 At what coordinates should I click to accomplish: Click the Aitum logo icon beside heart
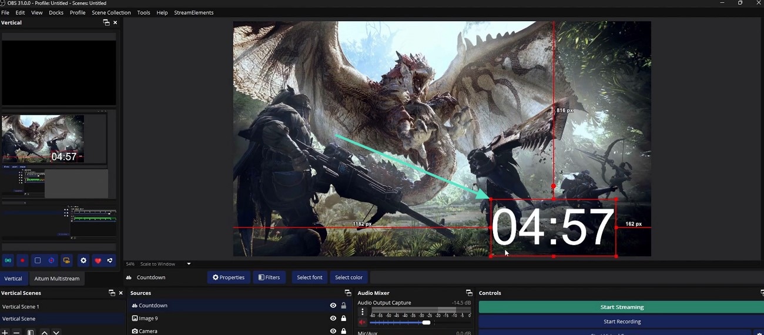[110, 260]
